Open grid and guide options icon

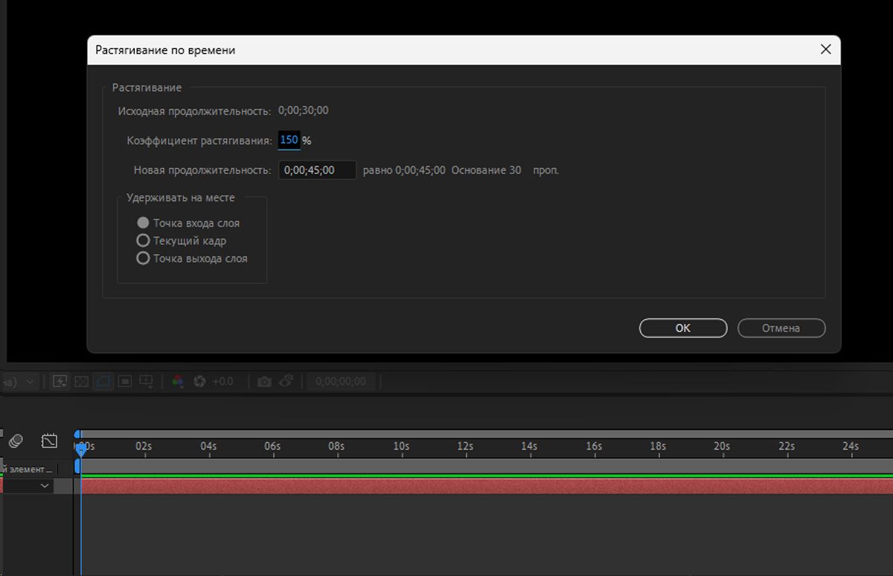(x=147, y=381)
